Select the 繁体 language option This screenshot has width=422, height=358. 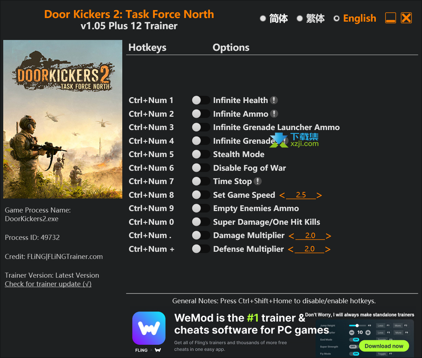(x=311, y=18)
